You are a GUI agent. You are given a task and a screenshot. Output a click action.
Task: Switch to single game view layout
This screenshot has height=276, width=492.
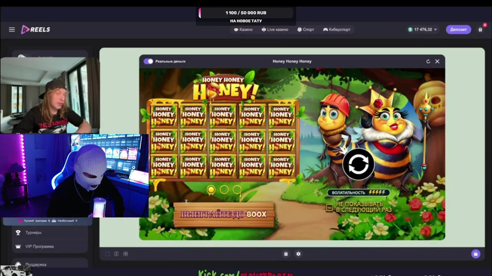[x=107, y=254]
